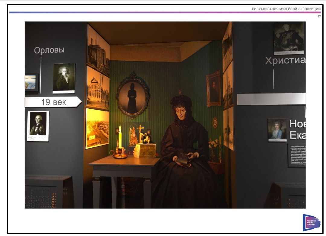Click the page number 19
The height and width of the screenshot is (236, 326).
[319, 16]
